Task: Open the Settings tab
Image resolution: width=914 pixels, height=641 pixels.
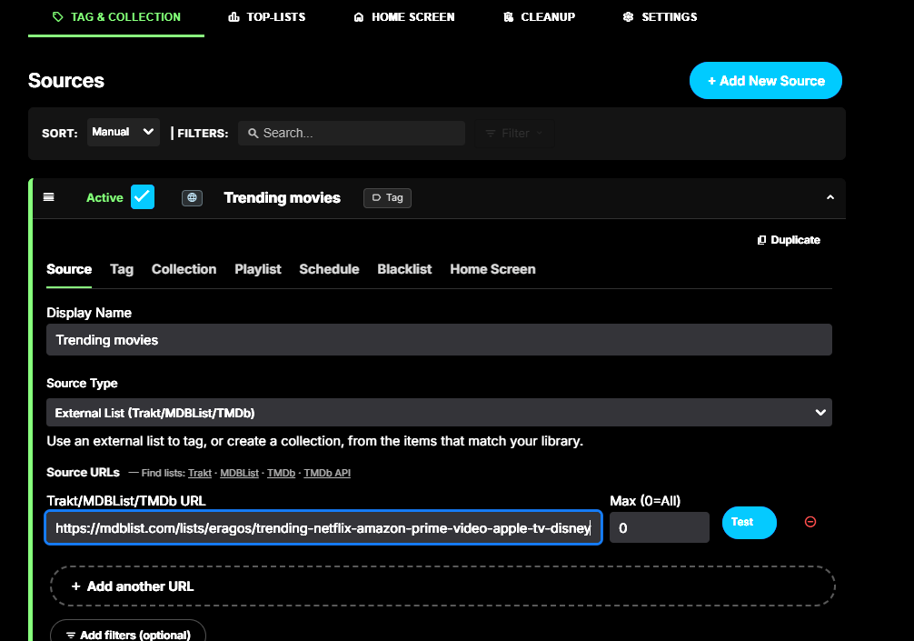Action: click(660, 17)
